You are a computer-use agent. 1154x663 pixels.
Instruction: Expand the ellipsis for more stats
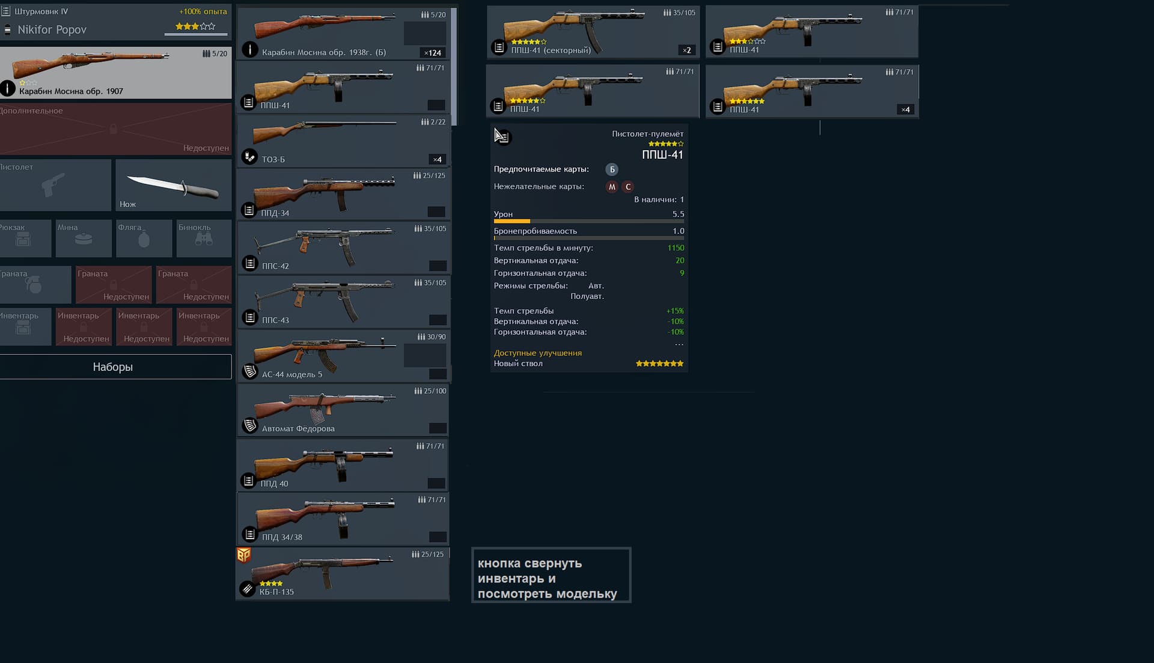click(x=679, y=344)
